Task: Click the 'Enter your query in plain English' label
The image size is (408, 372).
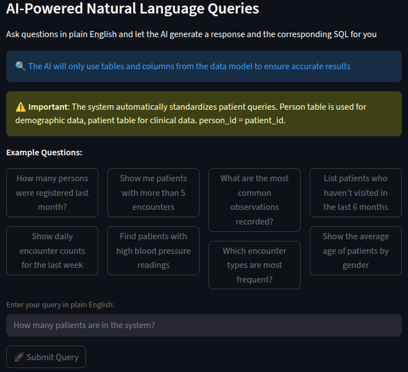Action: coord(60,304)
